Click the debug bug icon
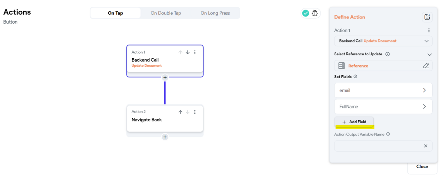 tap(315, 13)
